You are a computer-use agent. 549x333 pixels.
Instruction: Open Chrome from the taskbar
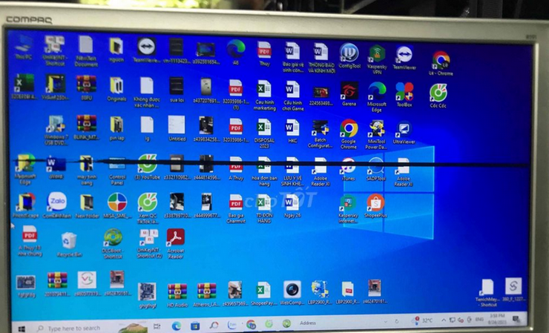[x=251, y=325]
